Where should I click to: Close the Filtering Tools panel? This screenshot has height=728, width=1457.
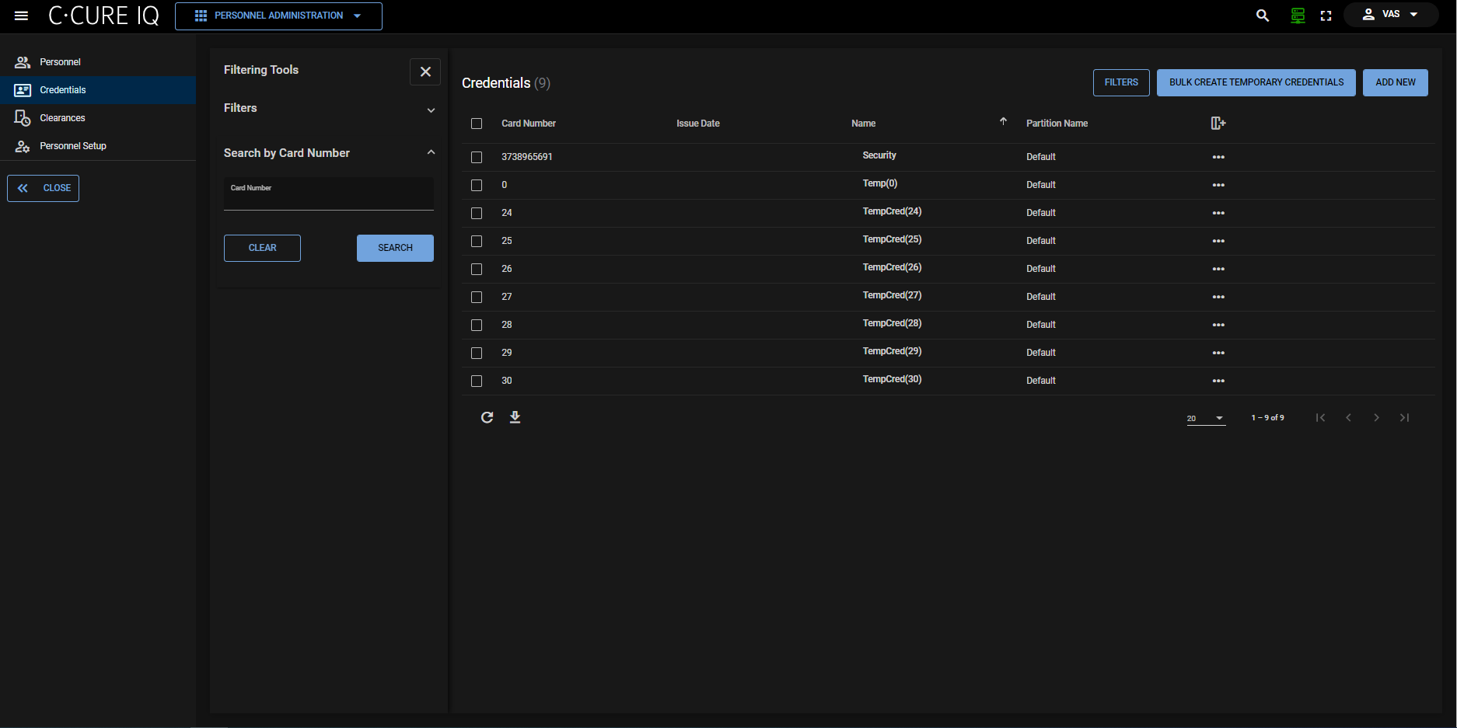click(x=425, y=71)
